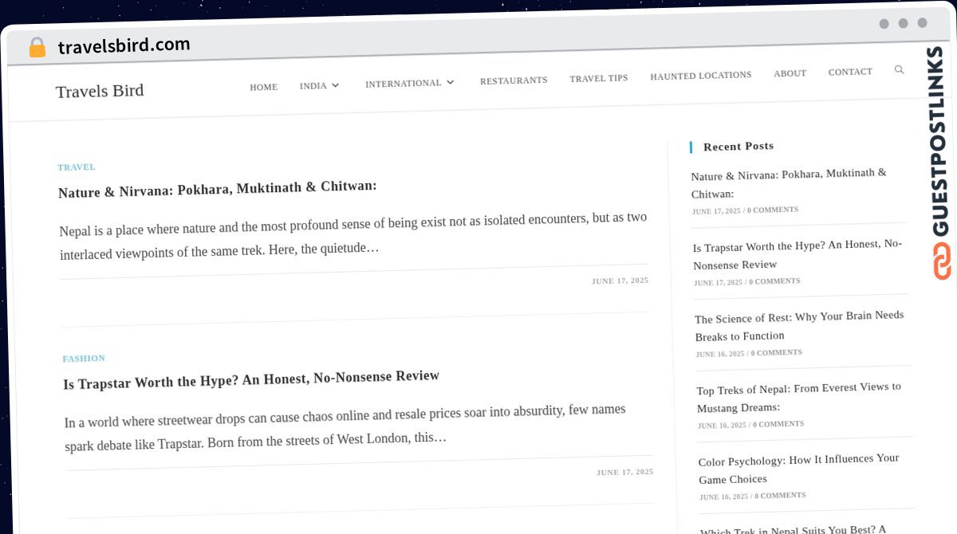957x534 pixels.
Task: Open the Home menu item
Action: [263, 87]
